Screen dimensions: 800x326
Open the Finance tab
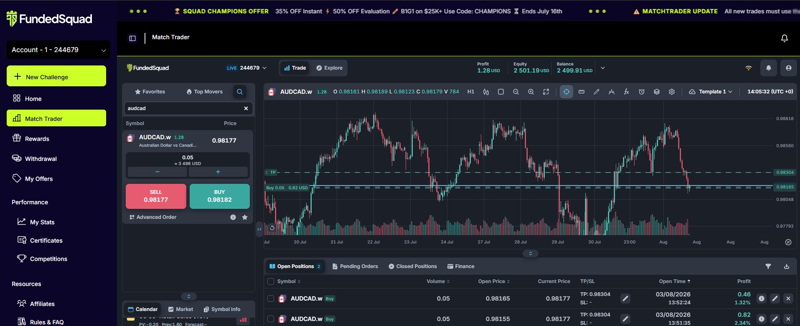coord(461,266)
